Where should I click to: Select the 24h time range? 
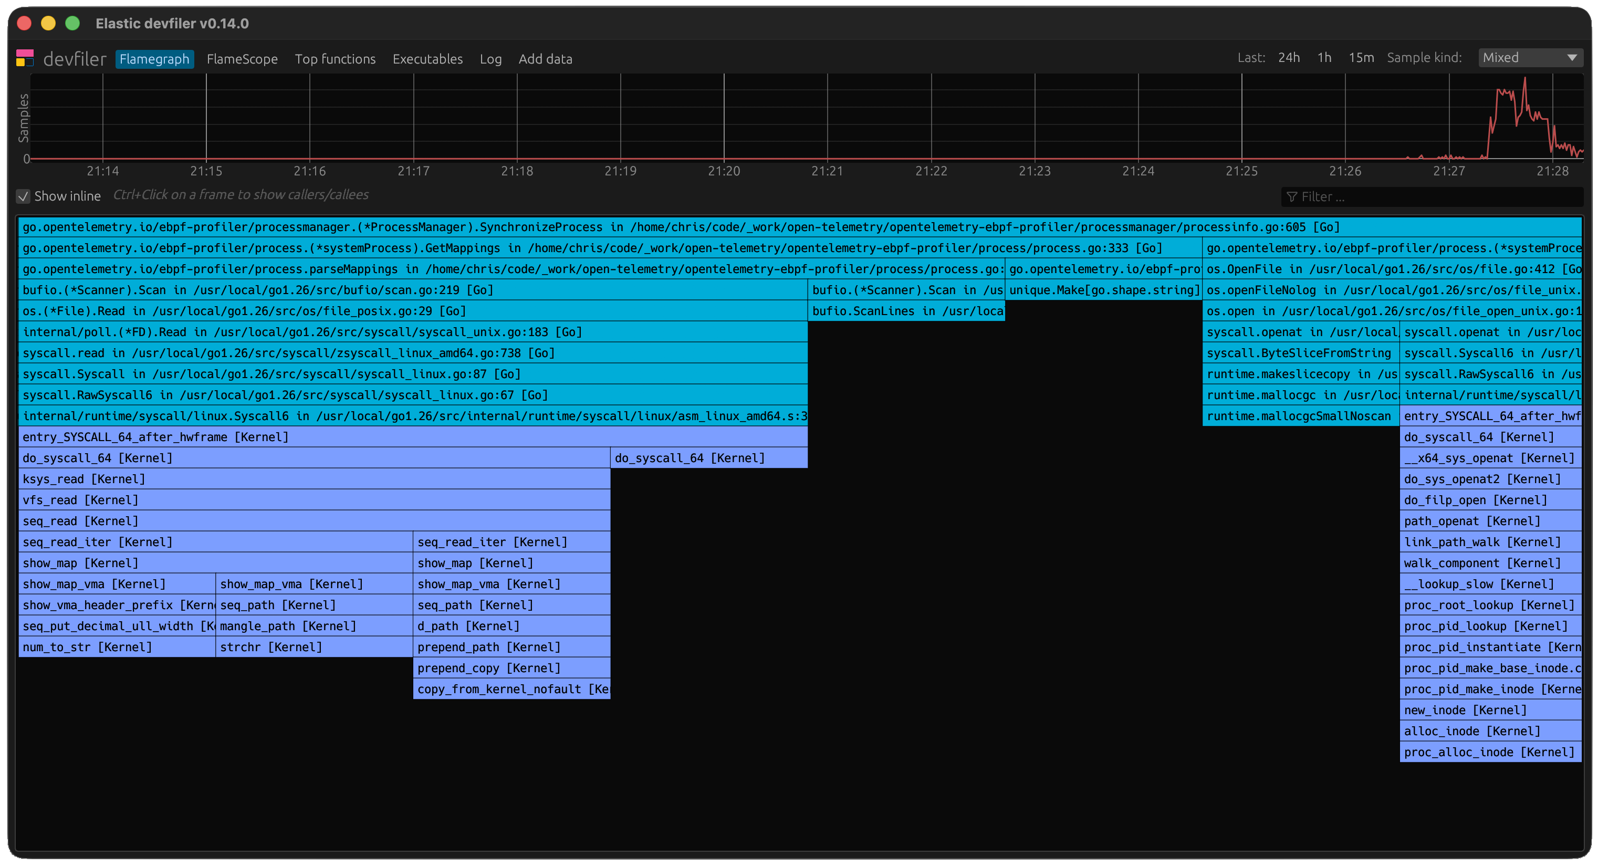(1289, 57)
